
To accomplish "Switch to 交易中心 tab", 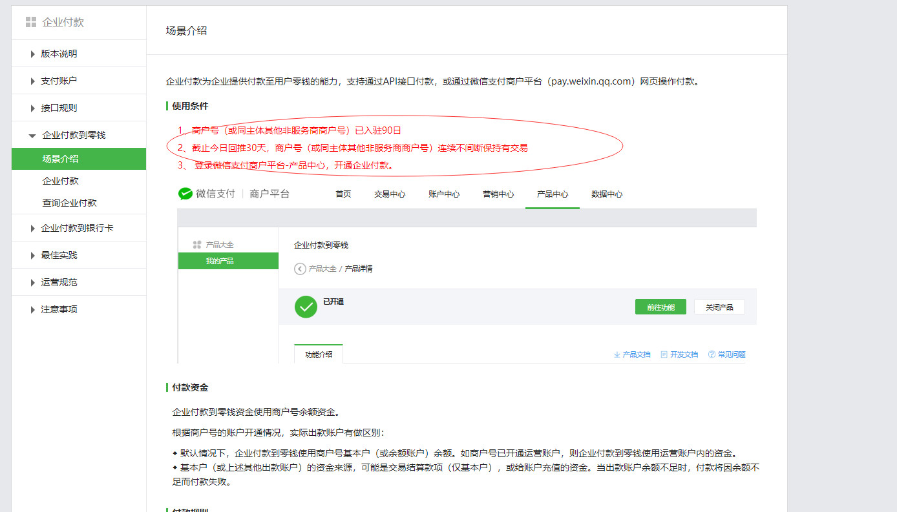I will tap(390, 194).
